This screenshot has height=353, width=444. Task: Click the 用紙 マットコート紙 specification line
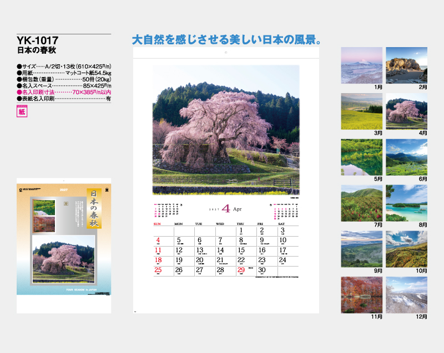pyautogui.click(x=64, y=73)
